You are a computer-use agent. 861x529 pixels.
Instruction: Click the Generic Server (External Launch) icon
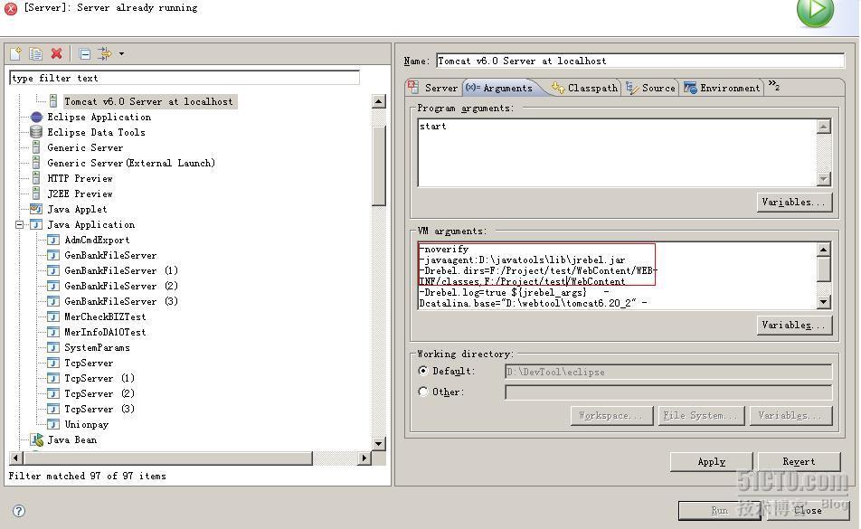click(x=36, y=163)
